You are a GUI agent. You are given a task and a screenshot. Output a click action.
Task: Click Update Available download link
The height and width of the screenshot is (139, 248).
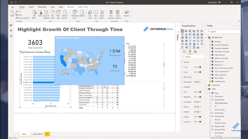point(225,138)
